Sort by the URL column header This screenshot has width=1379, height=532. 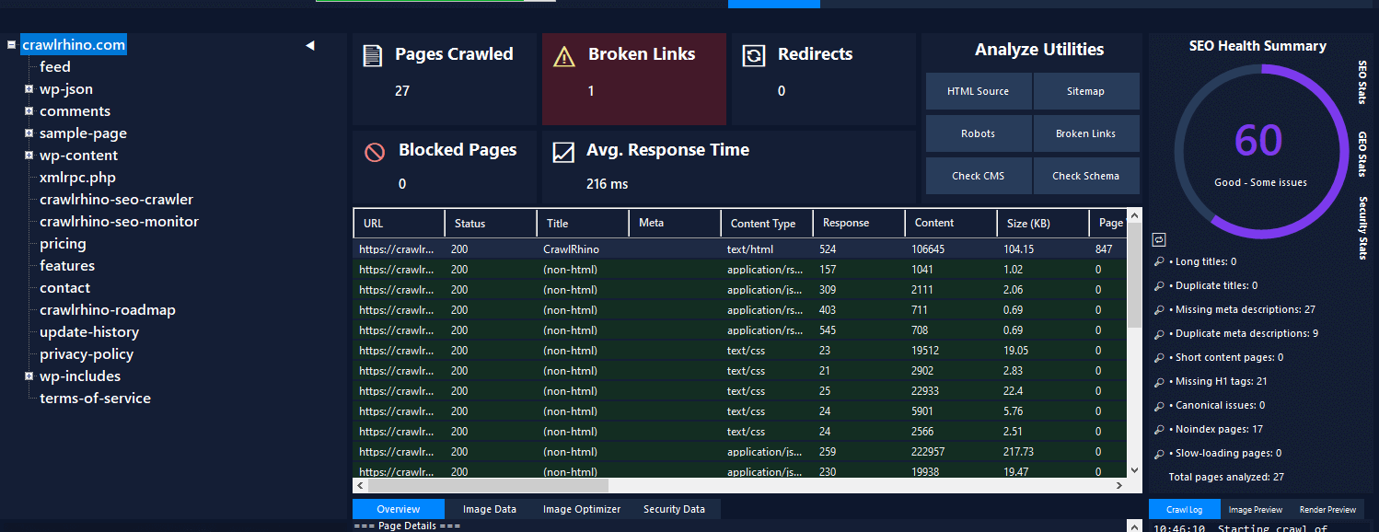point(399,223)
